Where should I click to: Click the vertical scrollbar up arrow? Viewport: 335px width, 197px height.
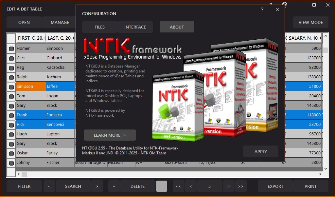point(326,36)
